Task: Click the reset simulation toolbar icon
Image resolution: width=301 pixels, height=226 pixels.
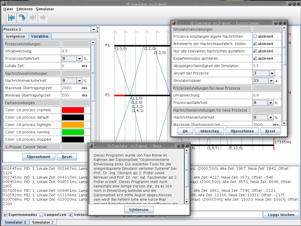Action: tap(11, 18)
